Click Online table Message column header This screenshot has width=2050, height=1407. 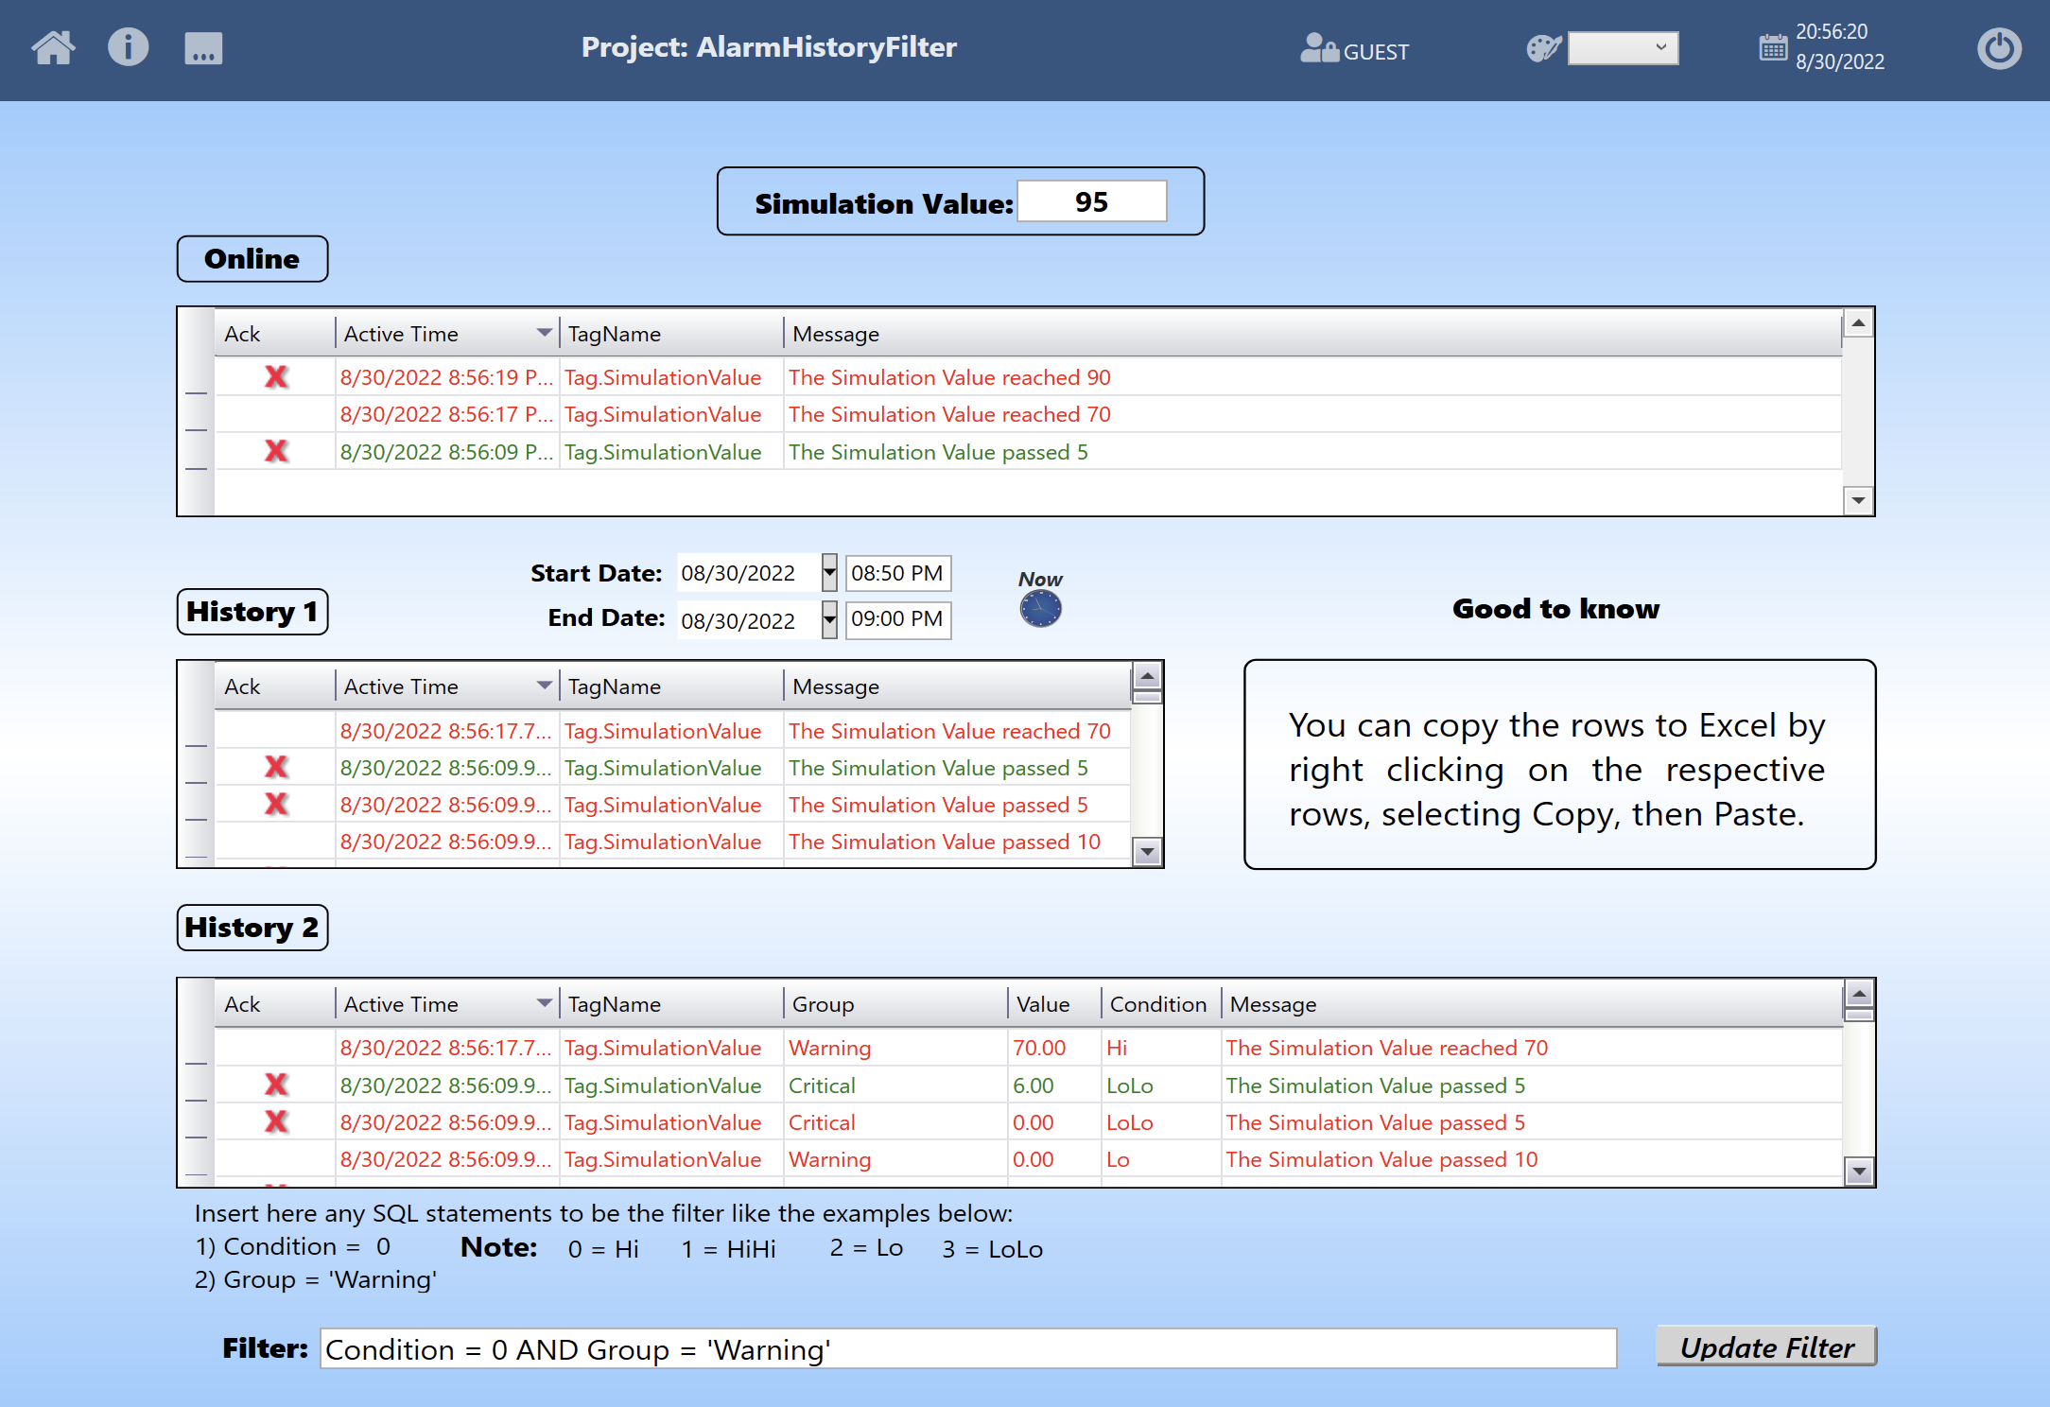tap(1312, 334)
